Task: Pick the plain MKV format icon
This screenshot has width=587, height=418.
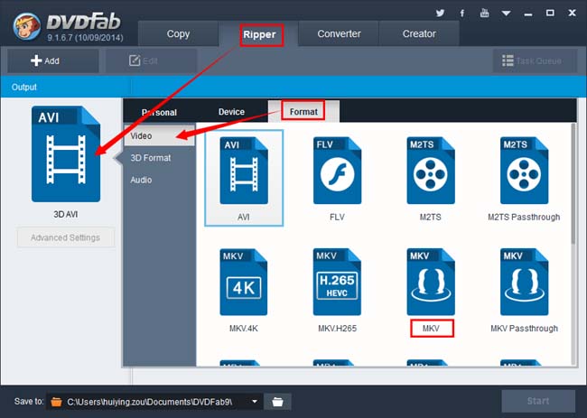Action: [x=431, y=283]
